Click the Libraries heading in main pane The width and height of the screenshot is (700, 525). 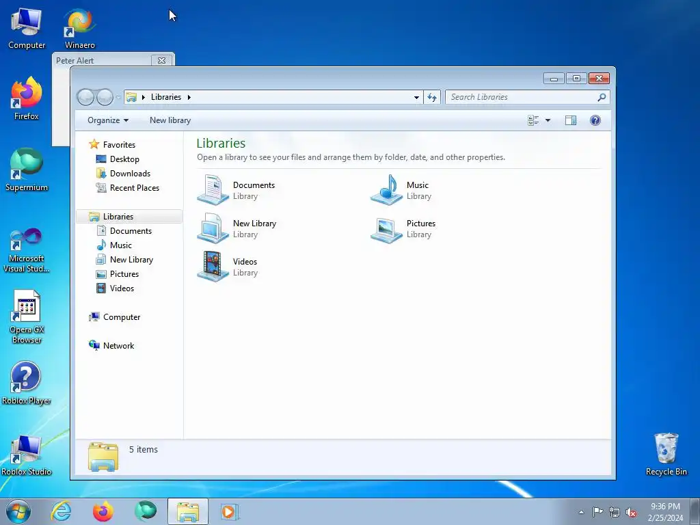(x=221, y=144)
